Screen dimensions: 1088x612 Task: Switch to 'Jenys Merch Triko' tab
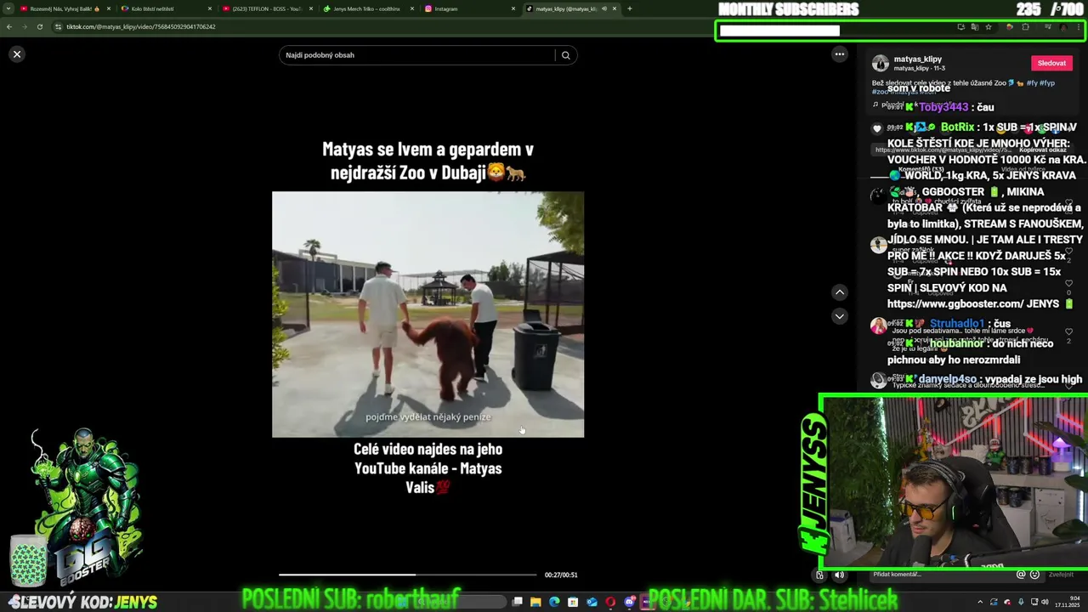(368, 8)
